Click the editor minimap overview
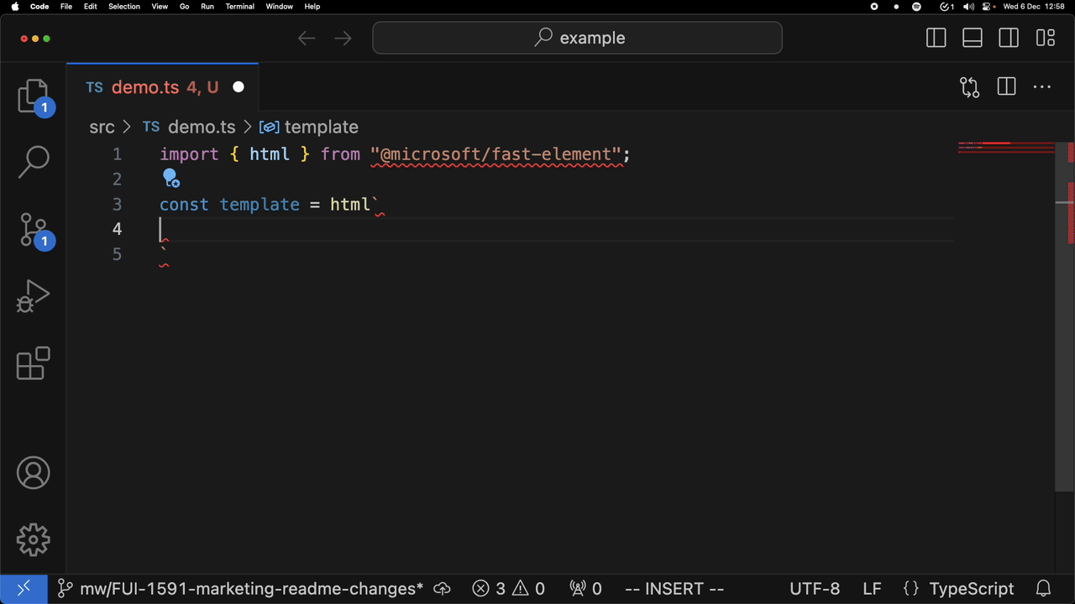Screen dimensions: 1075x604 (x=1006, y=148)
